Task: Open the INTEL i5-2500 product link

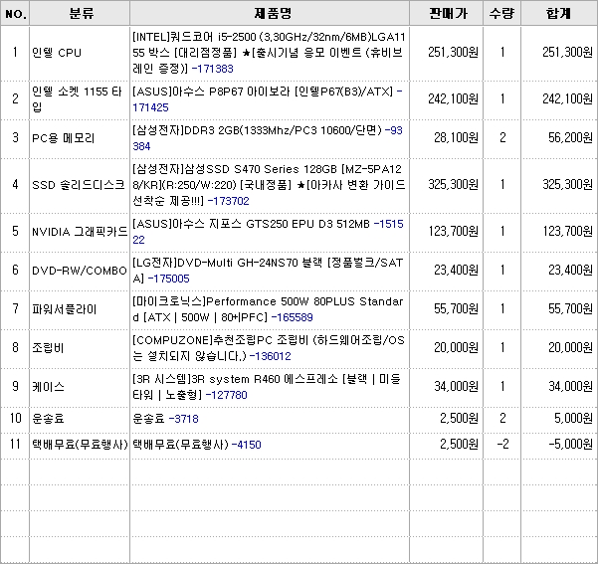Action: (270, 53)
